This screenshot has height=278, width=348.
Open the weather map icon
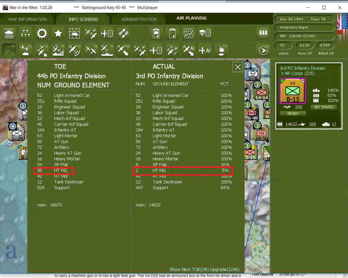pos(74,33)
